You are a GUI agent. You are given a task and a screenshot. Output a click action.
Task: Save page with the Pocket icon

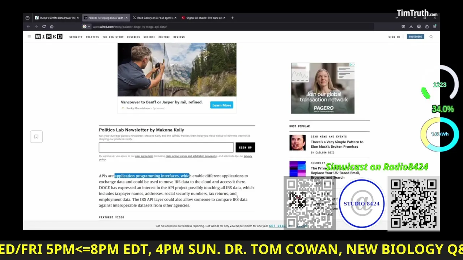pos(403,26)
